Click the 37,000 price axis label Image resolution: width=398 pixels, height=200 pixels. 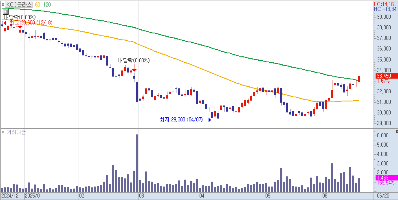click(383, 38)
